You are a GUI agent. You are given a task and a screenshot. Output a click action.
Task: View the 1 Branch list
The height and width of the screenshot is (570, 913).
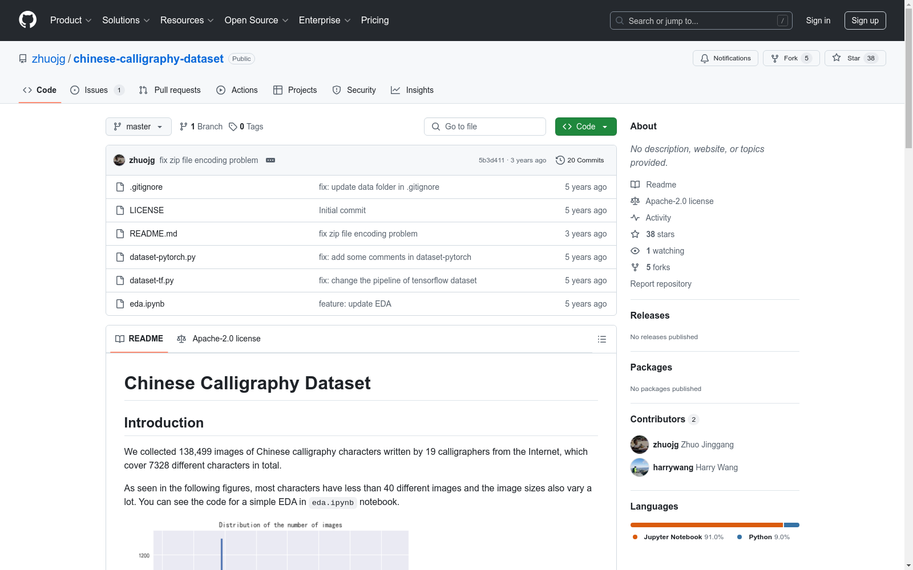(201, 127)
